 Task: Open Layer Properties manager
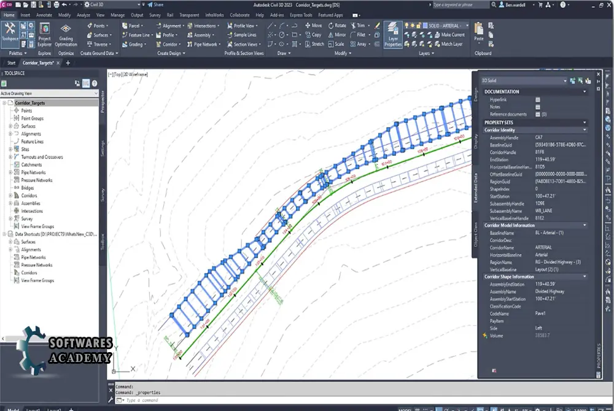(x=393, y=34)
